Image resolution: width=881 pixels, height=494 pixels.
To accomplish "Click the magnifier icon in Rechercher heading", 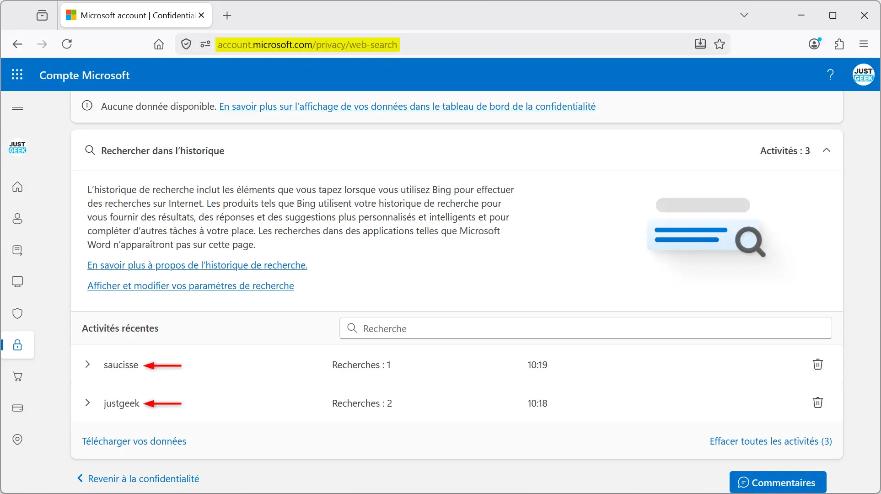I will [x=90, y=150].
